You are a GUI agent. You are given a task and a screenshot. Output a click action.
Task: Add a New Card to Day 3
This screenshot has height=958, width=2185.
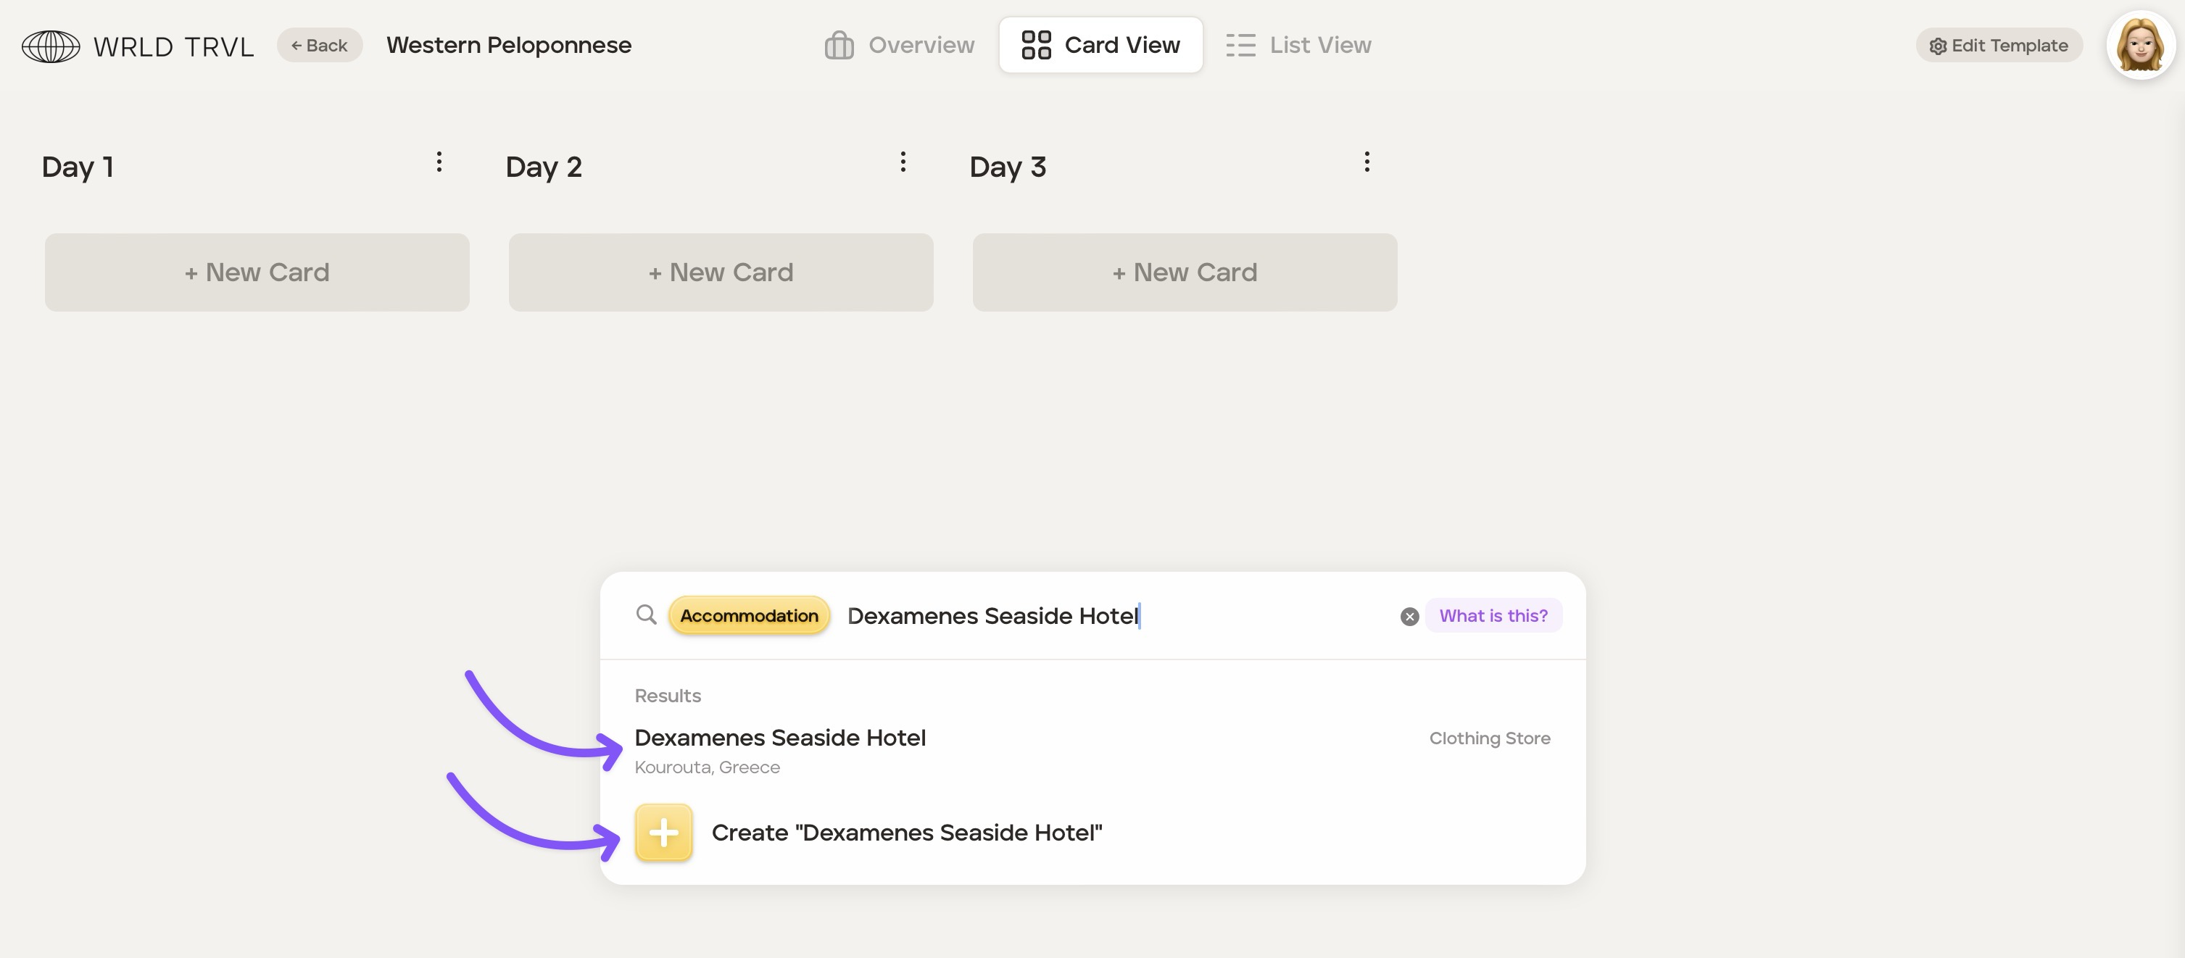(x=1184, y=272)
